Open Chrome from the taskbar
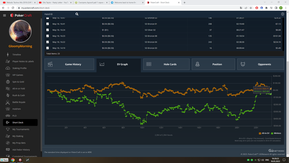This screenshot has height=163, width=289. point(13,160)
